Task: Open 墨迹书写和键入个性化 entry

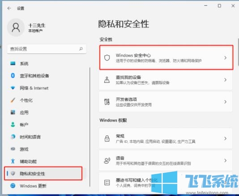Action: (x=166, y=182)
